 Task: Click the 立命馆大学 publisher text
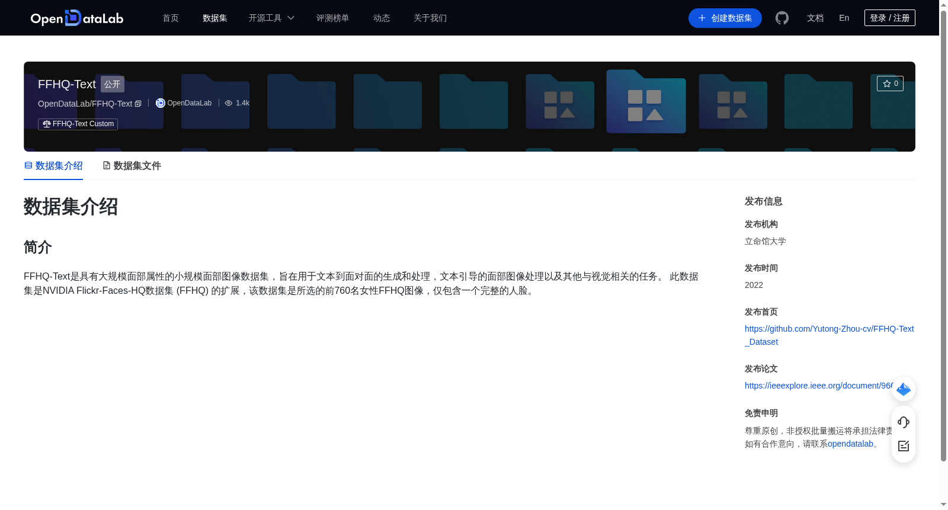[766, 241]
